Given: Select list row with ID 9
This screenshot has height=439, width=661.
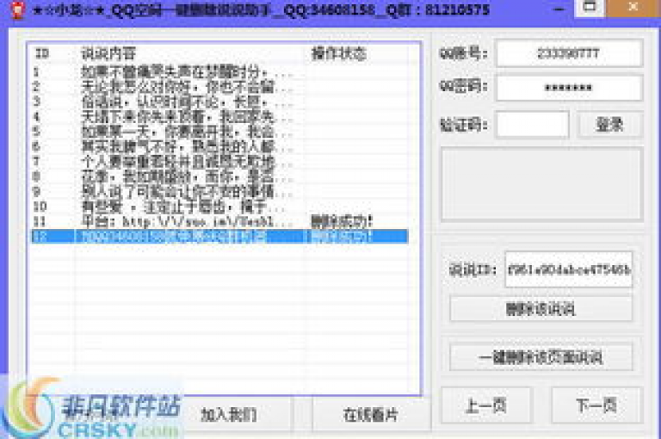Looking at the screenshot, I should [x=220, y=192].
